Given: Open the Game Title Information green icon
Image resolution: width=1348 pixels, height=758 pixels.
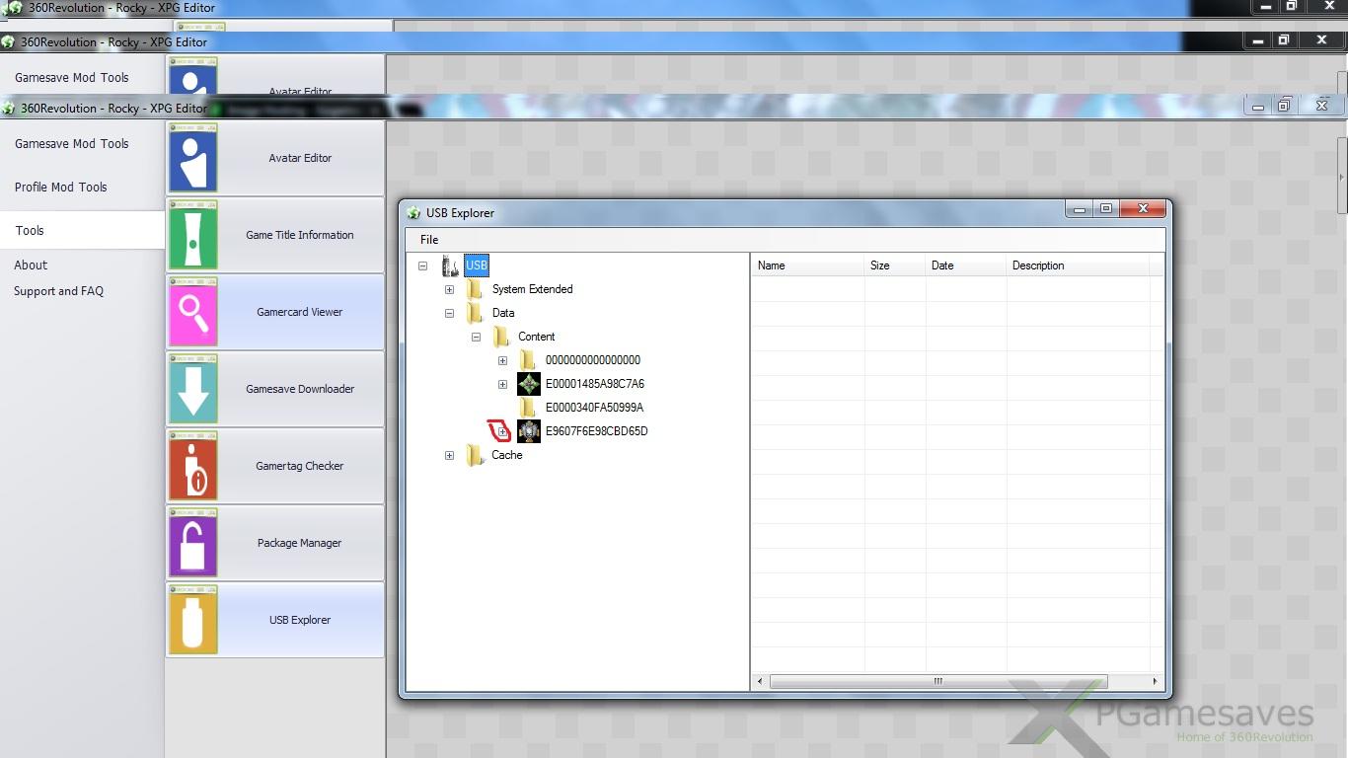Looking at the screenshot, I should 192,235.
